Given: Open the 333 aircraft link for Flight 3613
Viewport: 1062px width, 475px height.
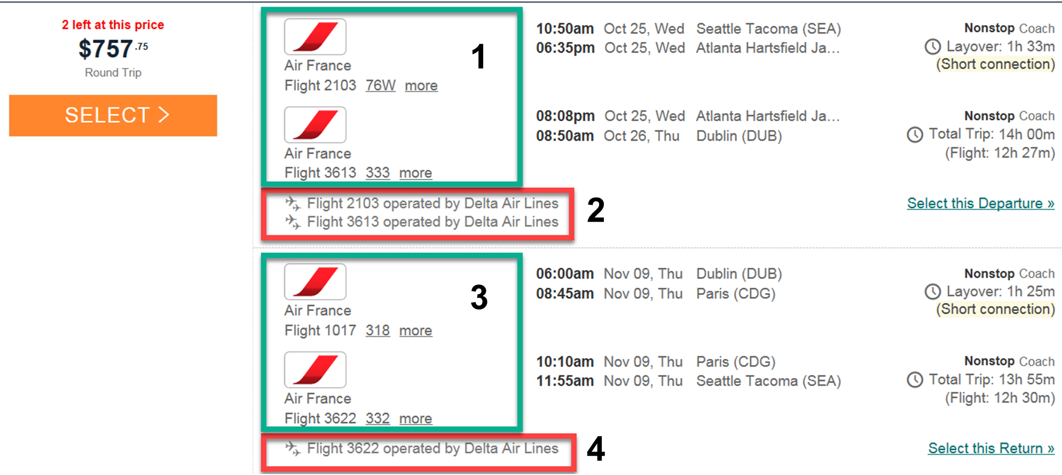Looking at the screenshot, I should 377,173.
